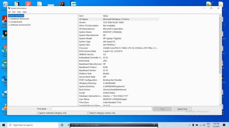Select the Version row
The width and height of the screenshot is (229, 128).
[118, 22]
